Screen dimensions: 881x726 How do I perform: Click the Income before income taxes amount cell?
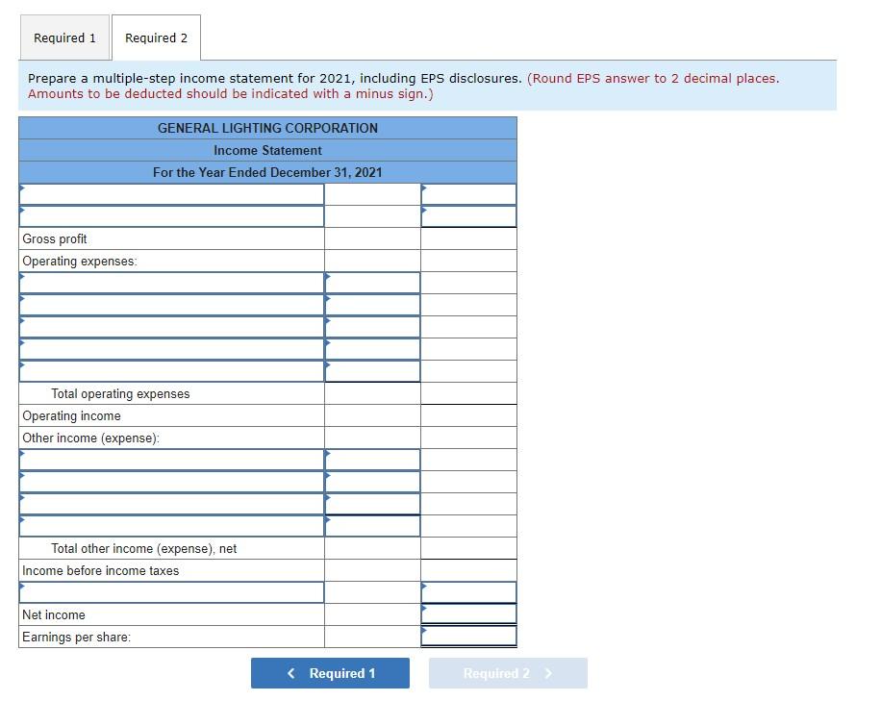(x=468, y=570)
